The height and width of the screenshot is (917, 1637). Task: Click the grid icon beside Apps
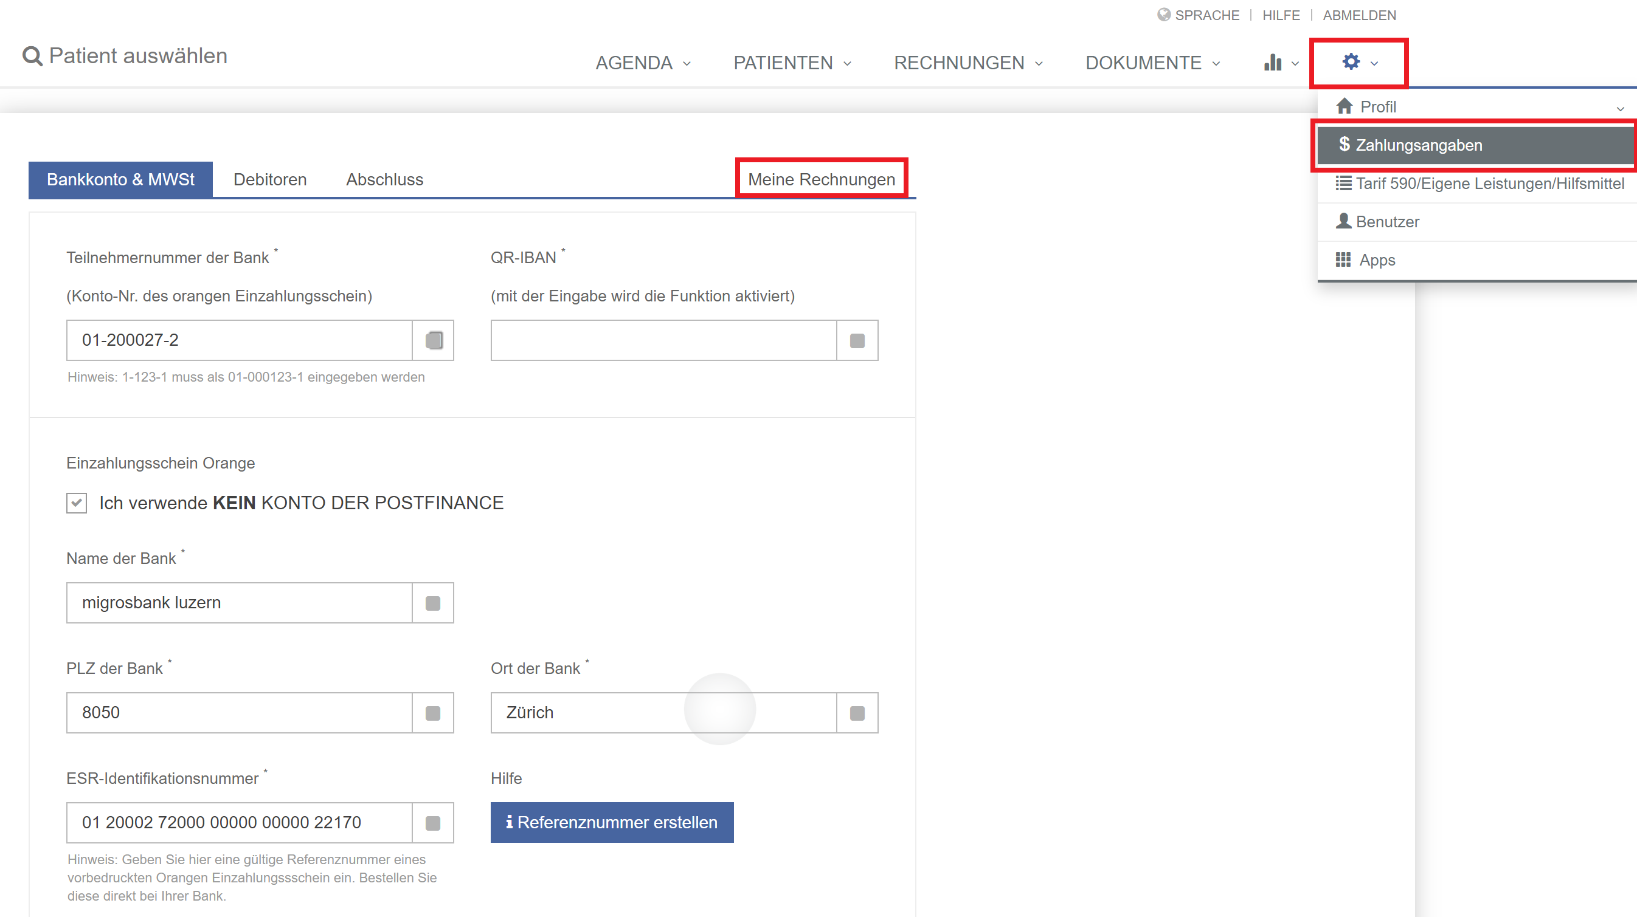click(x=1343, y=259)
